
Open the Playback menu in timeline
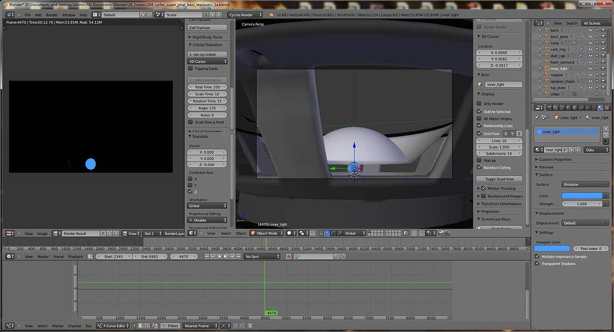click(x=76, y=257)
